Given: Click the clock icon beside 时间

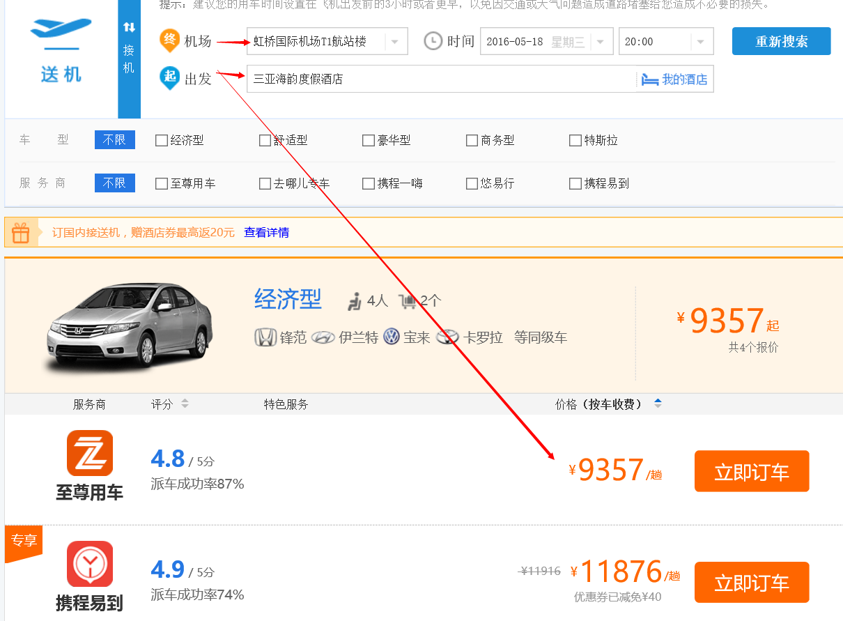Looking at the screenshot, I should [433, 41].
